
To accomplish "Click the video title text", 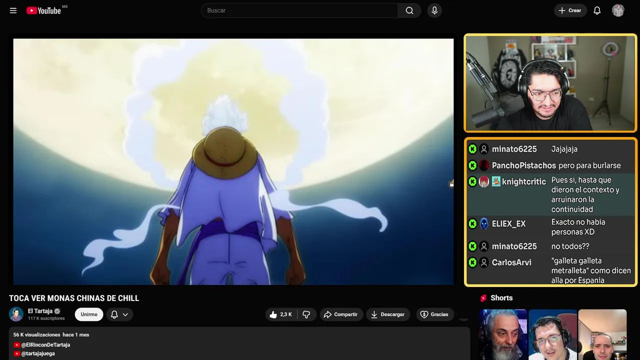I will click(74, 298).
